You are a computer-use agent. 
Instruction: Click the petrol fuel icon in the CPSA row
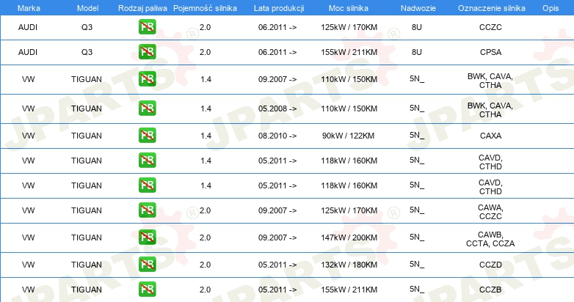pyautogui.click(x=147, y=52)
